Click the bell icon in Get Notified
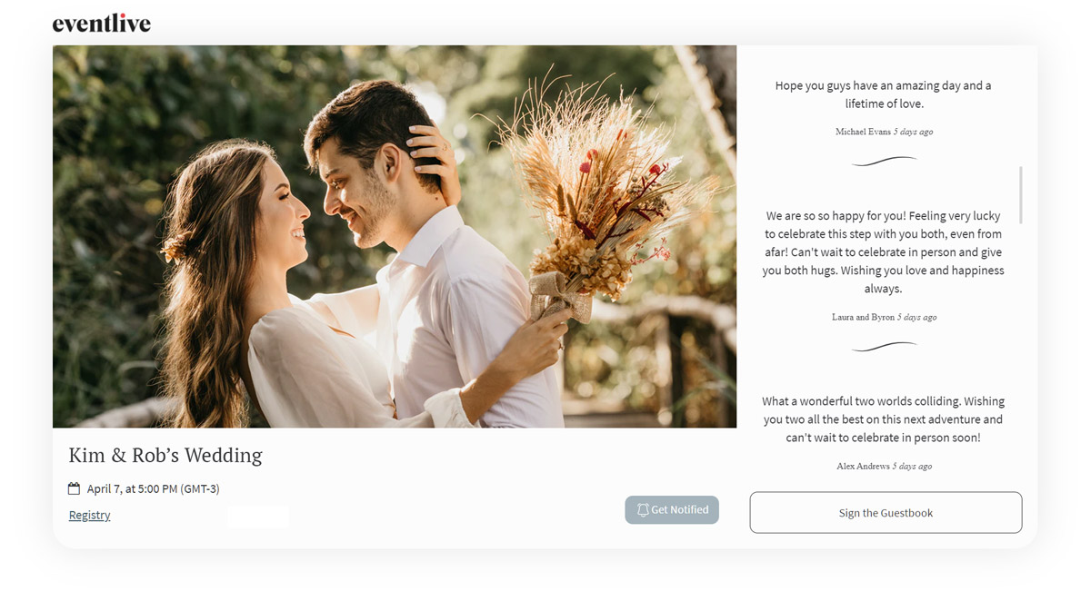The width and height of the screenshot is (1091, 591). tap(643, 510)
